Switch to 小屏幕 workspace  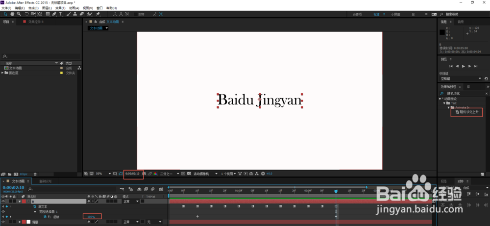coord(395,14)
